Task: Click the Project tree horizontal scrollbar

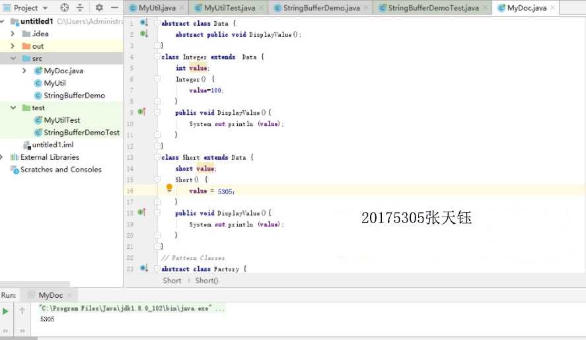Action: pos(35,284)
